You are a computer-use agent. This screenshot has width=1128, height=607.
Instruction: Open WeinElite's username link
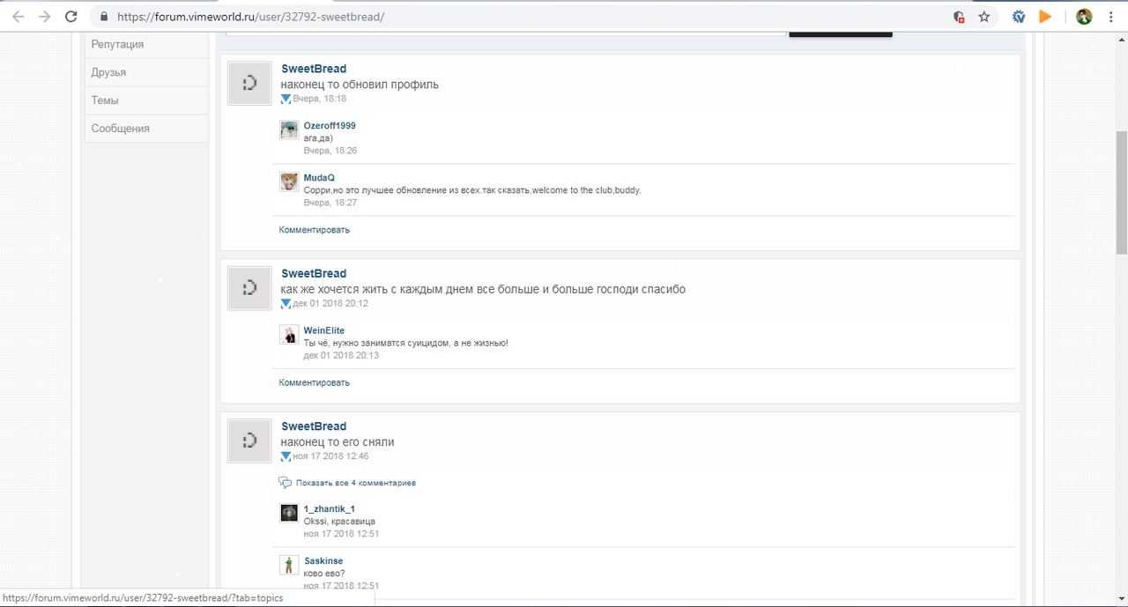[323, 330]
